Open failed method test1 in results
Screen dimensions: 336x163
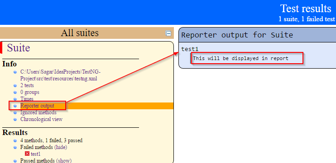36,154
